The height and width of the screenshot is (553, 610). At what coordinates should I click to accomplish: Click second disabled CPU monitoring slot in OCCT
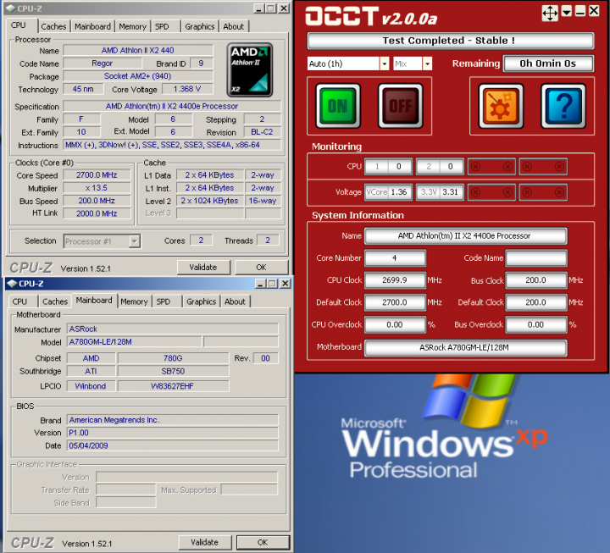(x=543, y=167)
